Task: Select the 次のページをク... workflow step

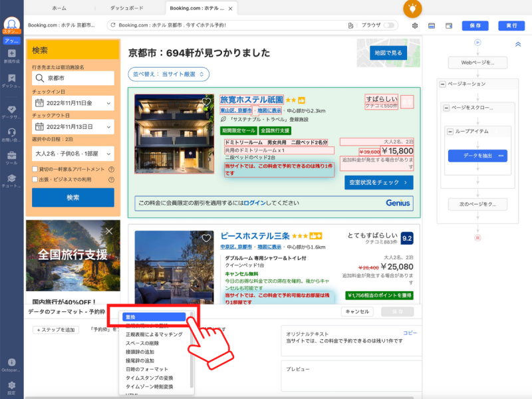Action: (477, 204)
